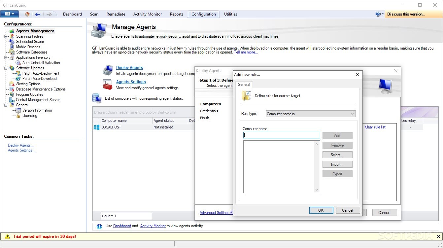Click the Software Categories icon
This screenshot has height=248, width=443.
(x=12, y=52)
